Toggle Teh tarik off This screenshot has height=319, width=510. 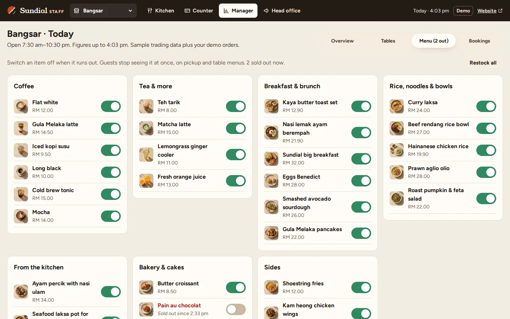click(236, 106)
